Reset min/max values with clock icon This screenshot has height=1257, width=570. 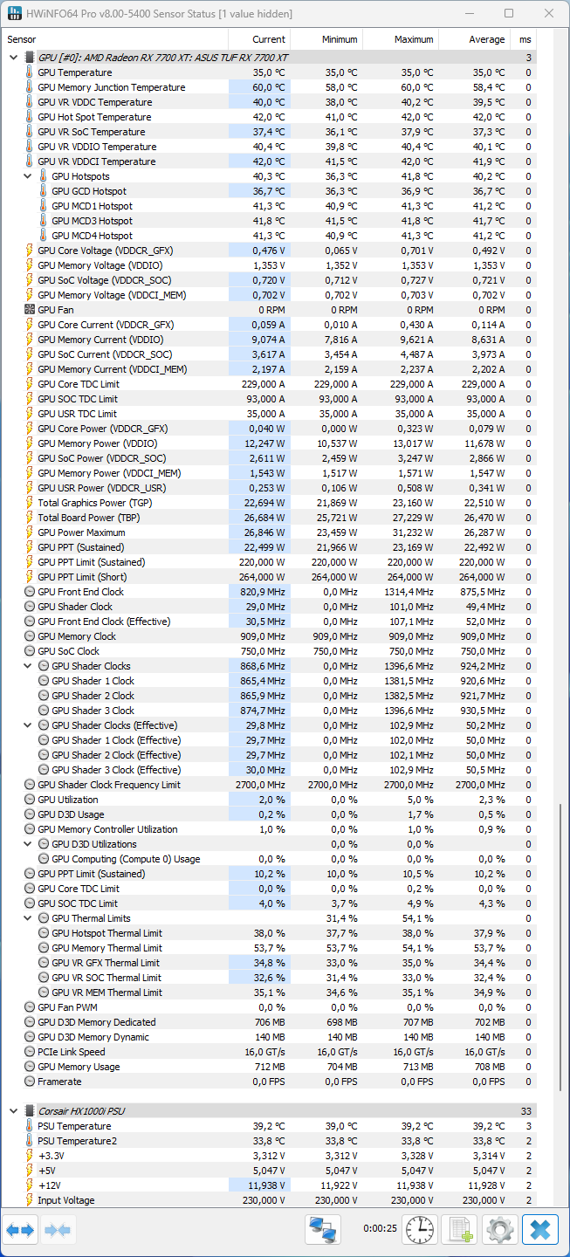pos(420,1229)
